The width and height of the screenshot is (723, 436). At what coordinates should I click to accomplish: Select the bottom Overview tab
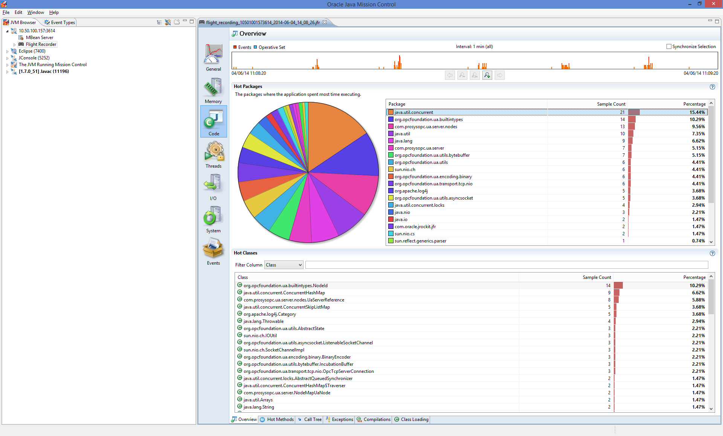tap(244, 419)
